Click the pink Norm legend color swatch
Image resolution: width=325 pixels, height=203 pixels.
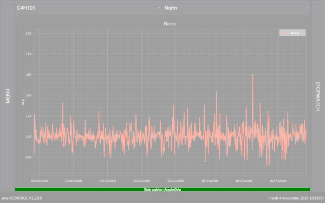283,32
